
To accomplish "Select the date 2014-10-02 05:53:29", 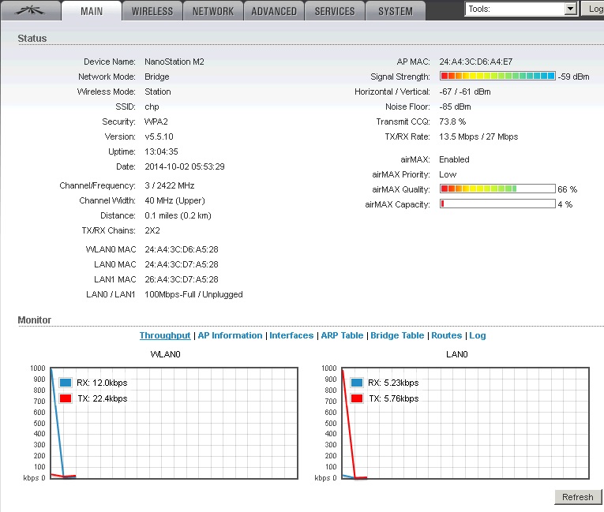I will click(x=185, y=166).
